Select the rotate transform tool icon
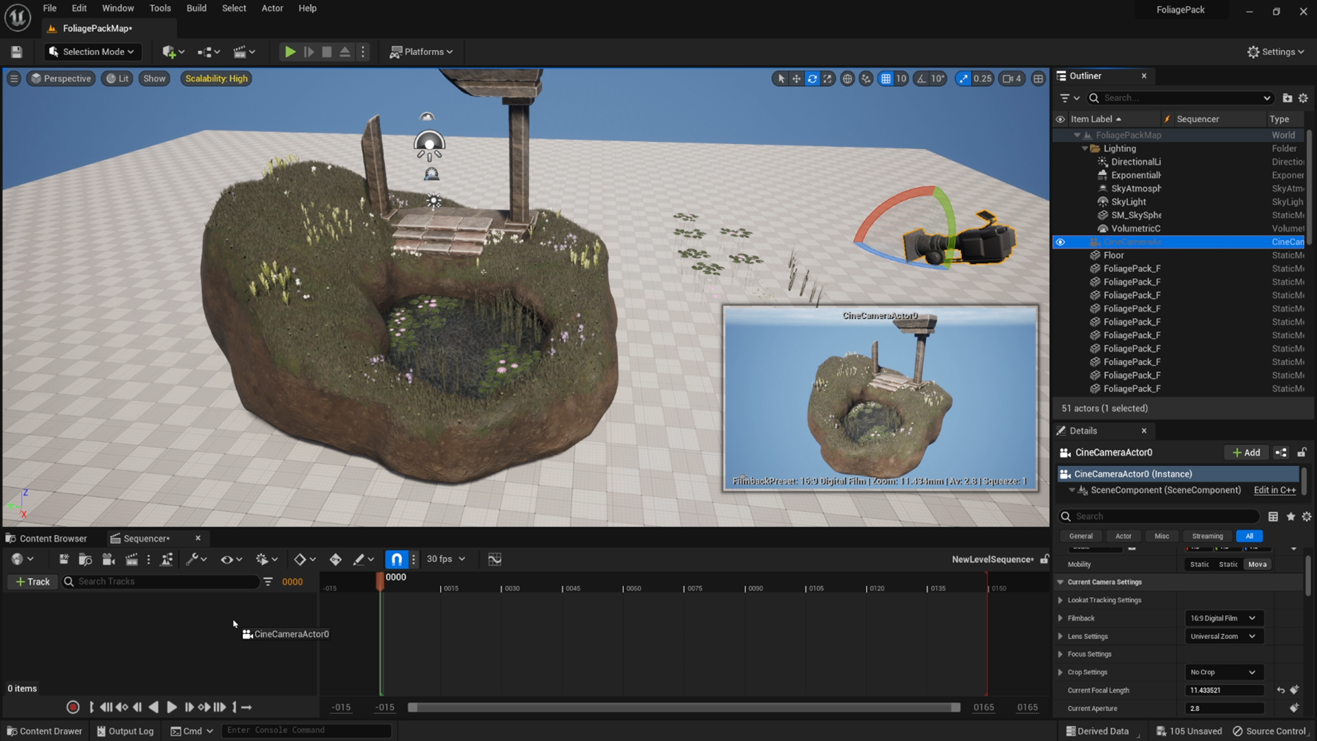Screen dimensions: 1317x741 pyautogui.click(x=812, y=78)
